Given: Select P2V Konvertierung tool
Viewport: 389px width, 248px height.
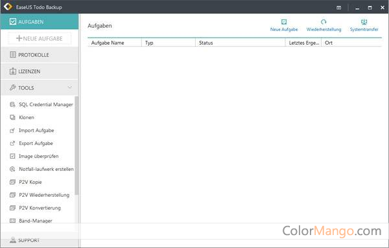Looking at the screenshot, I should [35, 208].
